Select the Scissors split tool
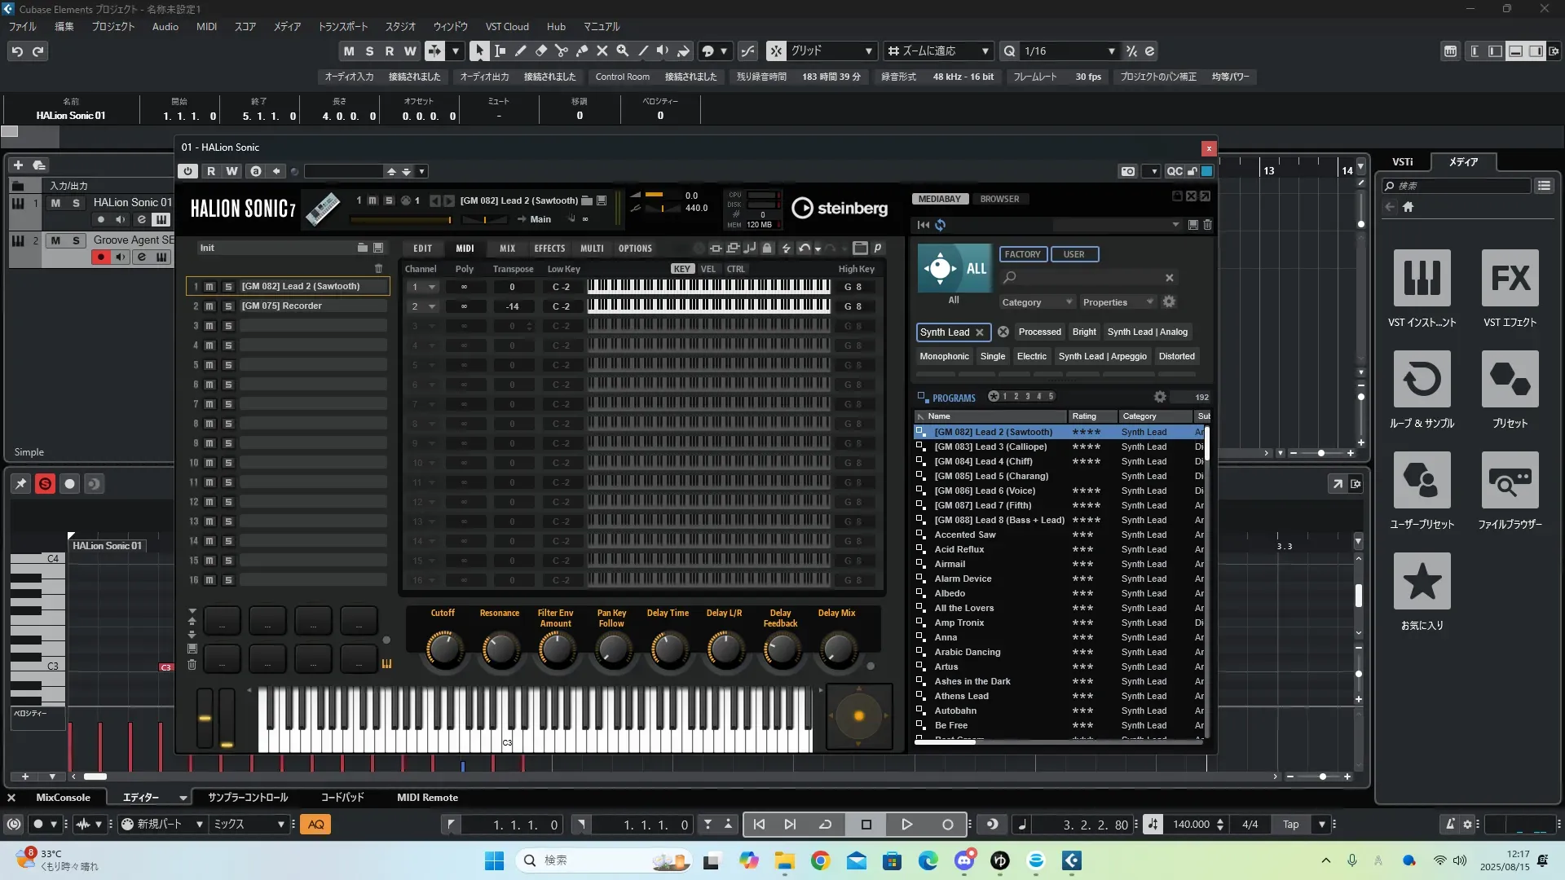 click(562, 51)
